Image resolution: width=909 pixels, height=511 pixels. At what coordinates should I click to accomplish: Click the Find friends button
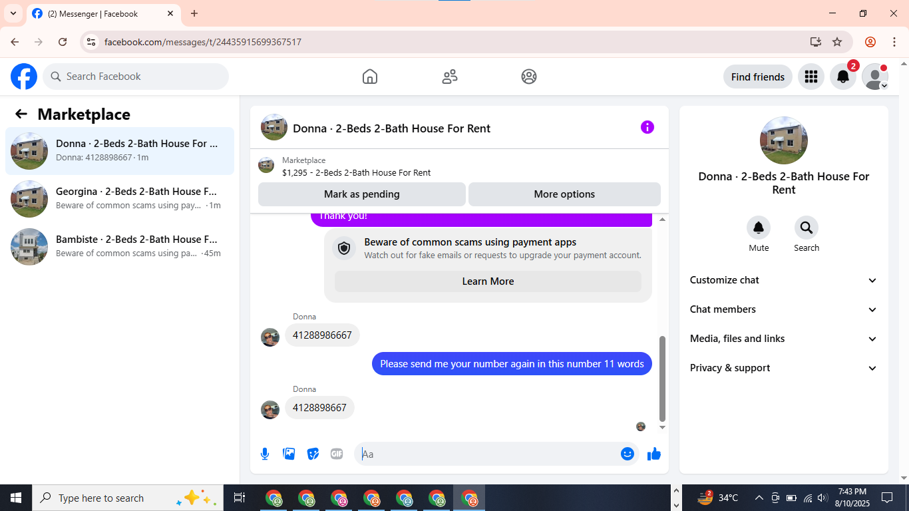coord(758,77)
